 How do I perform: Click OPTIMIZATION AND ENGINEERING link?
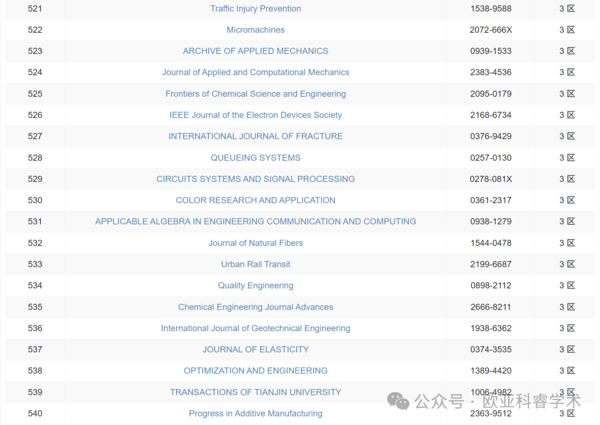256,371
